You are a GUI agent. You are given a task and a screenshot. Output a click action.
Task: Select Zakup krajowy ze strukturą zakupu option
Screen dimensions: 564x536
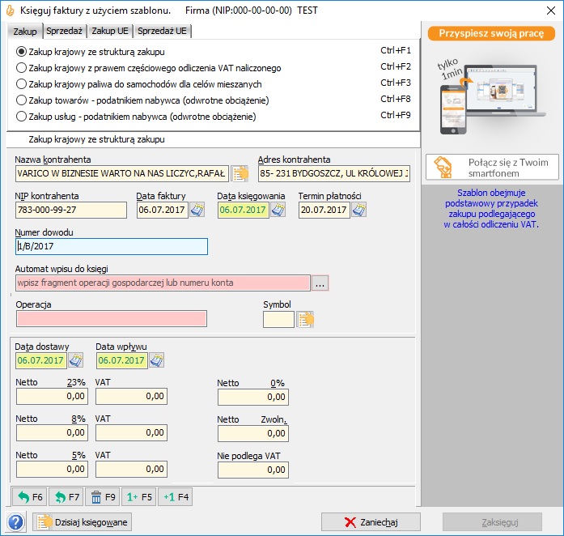22,51
